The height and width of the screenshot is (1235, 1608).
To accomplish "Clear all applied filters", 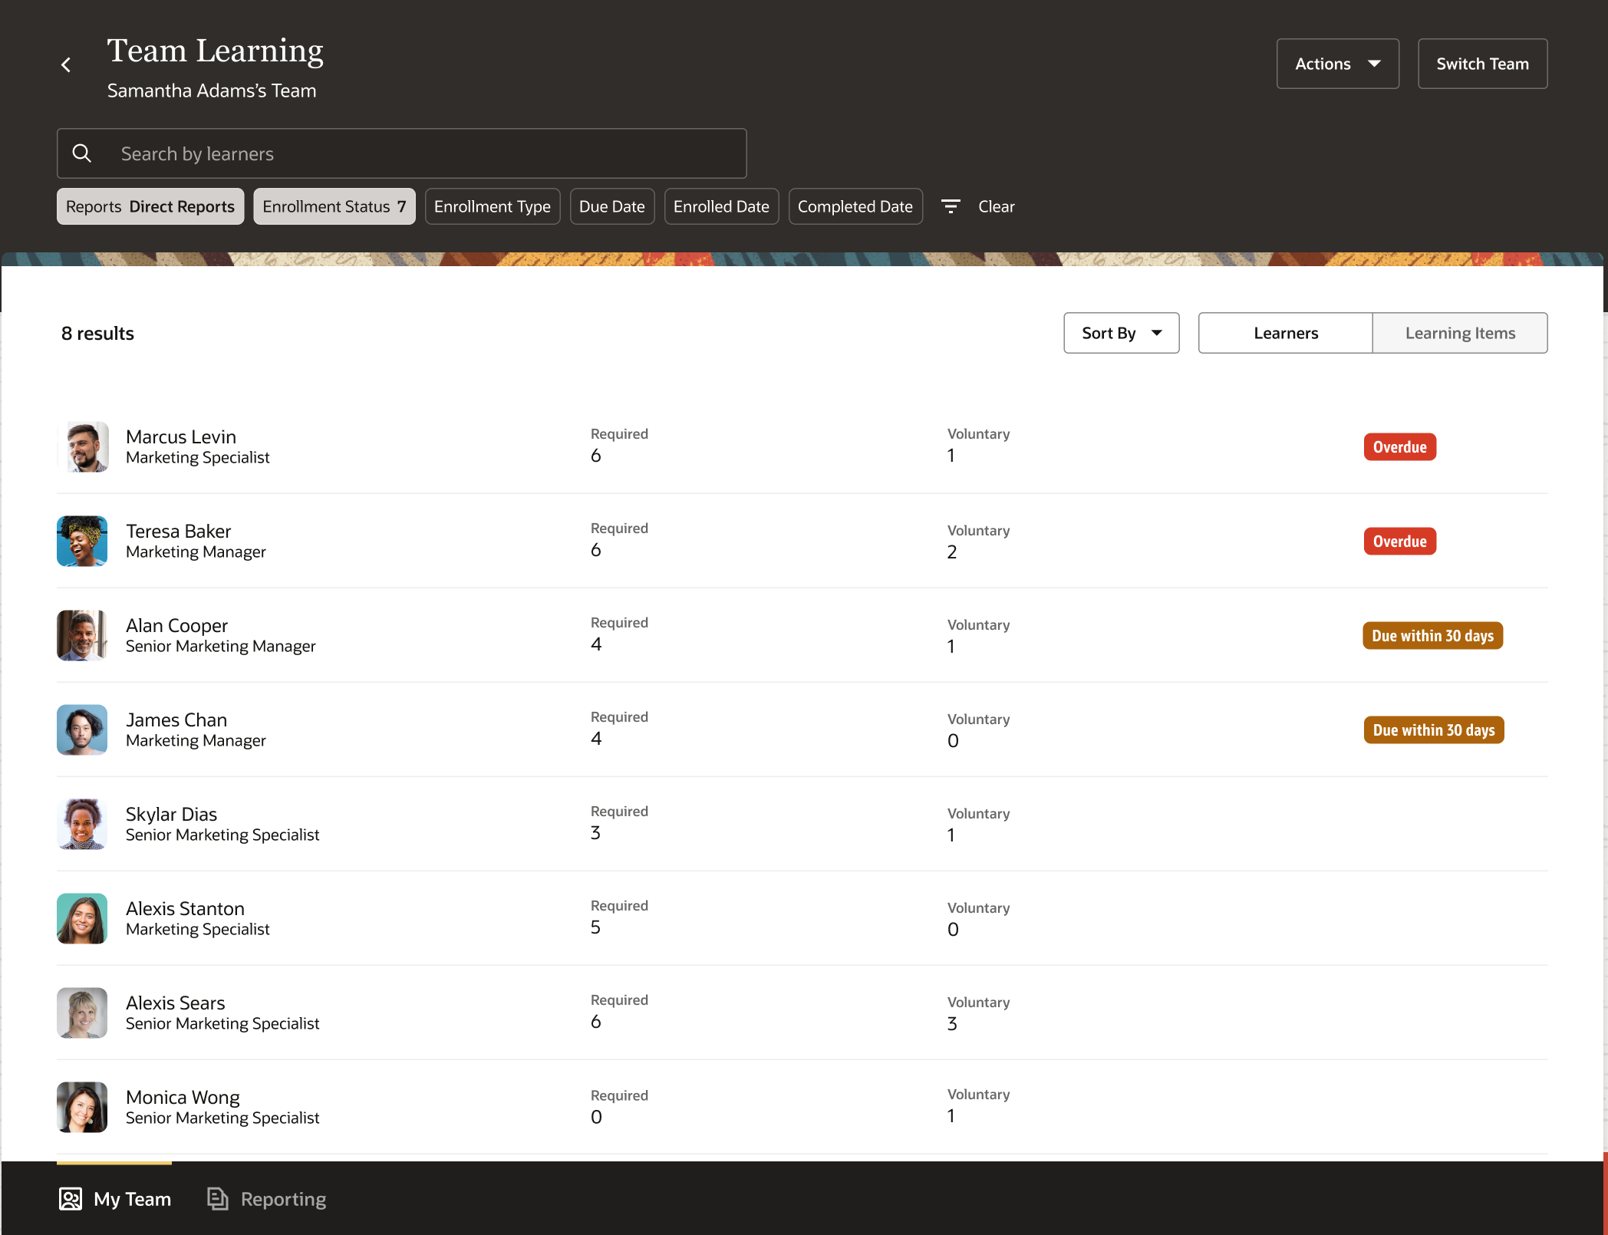I will pyautogui.click(x=996, y=206).
